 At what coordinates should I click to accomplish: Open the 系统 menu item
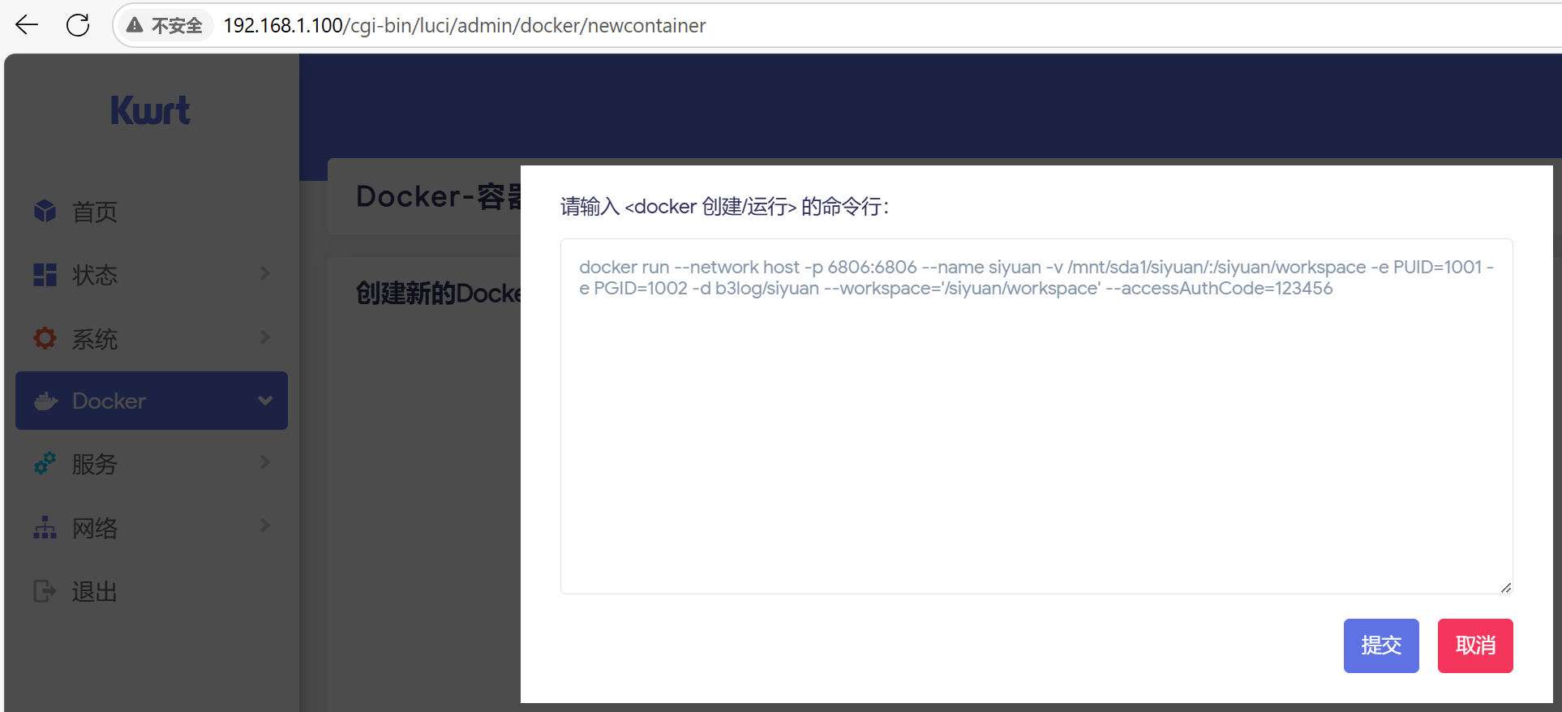[x=152, y=338]
